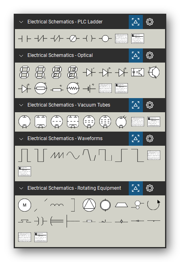
Task: Select the normally open contact symbol
Action: click(x=25, y=39)
